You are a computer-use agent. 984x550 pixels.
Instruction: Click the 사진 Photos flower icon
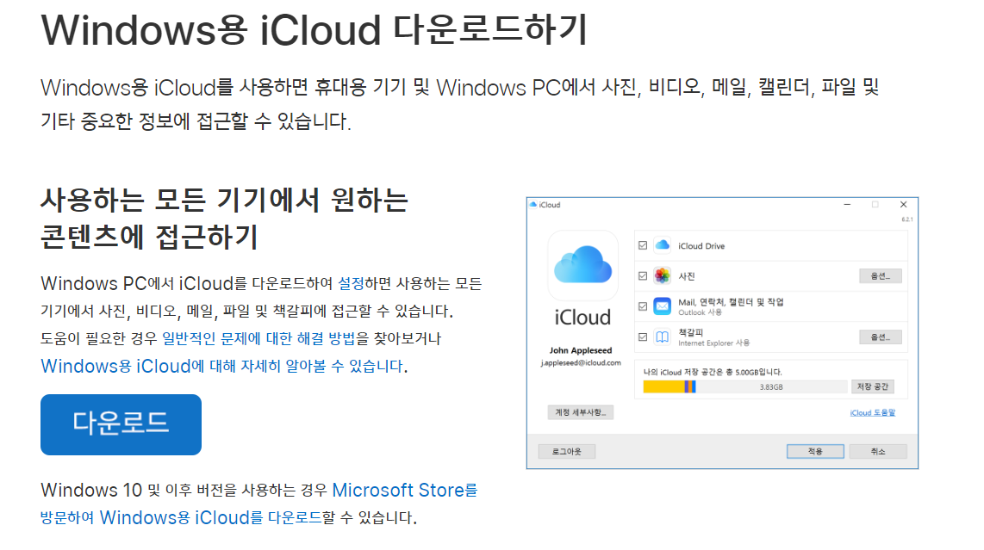pyautogui.click(x=662, y=276)
